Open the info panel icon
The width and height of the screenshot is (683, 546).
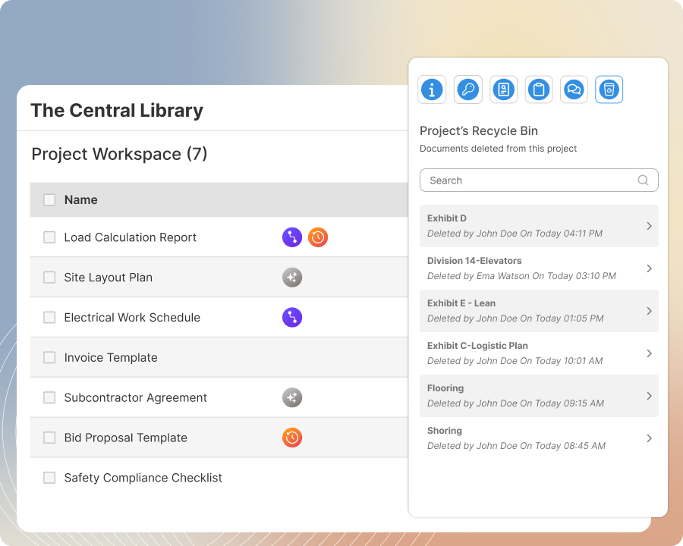point(432,89)
